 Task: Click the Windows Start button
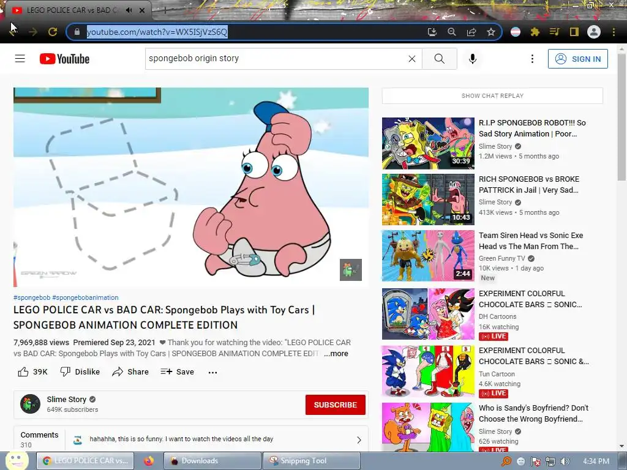[x=16, y=461]
